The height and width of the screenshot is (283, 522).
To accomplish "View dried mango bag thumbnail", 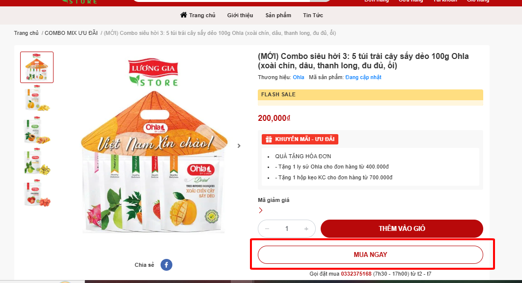I will point(37,99).
